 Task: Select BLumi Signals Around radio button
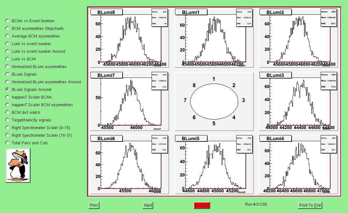(x=7, y=89)
